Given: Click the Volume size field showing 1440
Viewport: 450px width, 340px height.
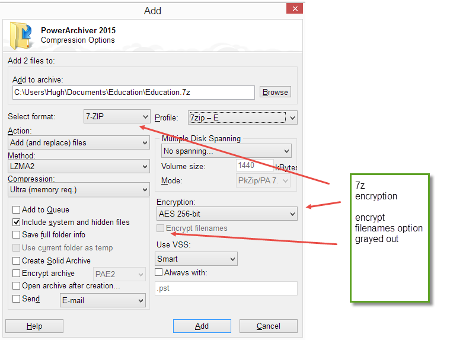Looking at the screenshot, I should click(255, 166).
